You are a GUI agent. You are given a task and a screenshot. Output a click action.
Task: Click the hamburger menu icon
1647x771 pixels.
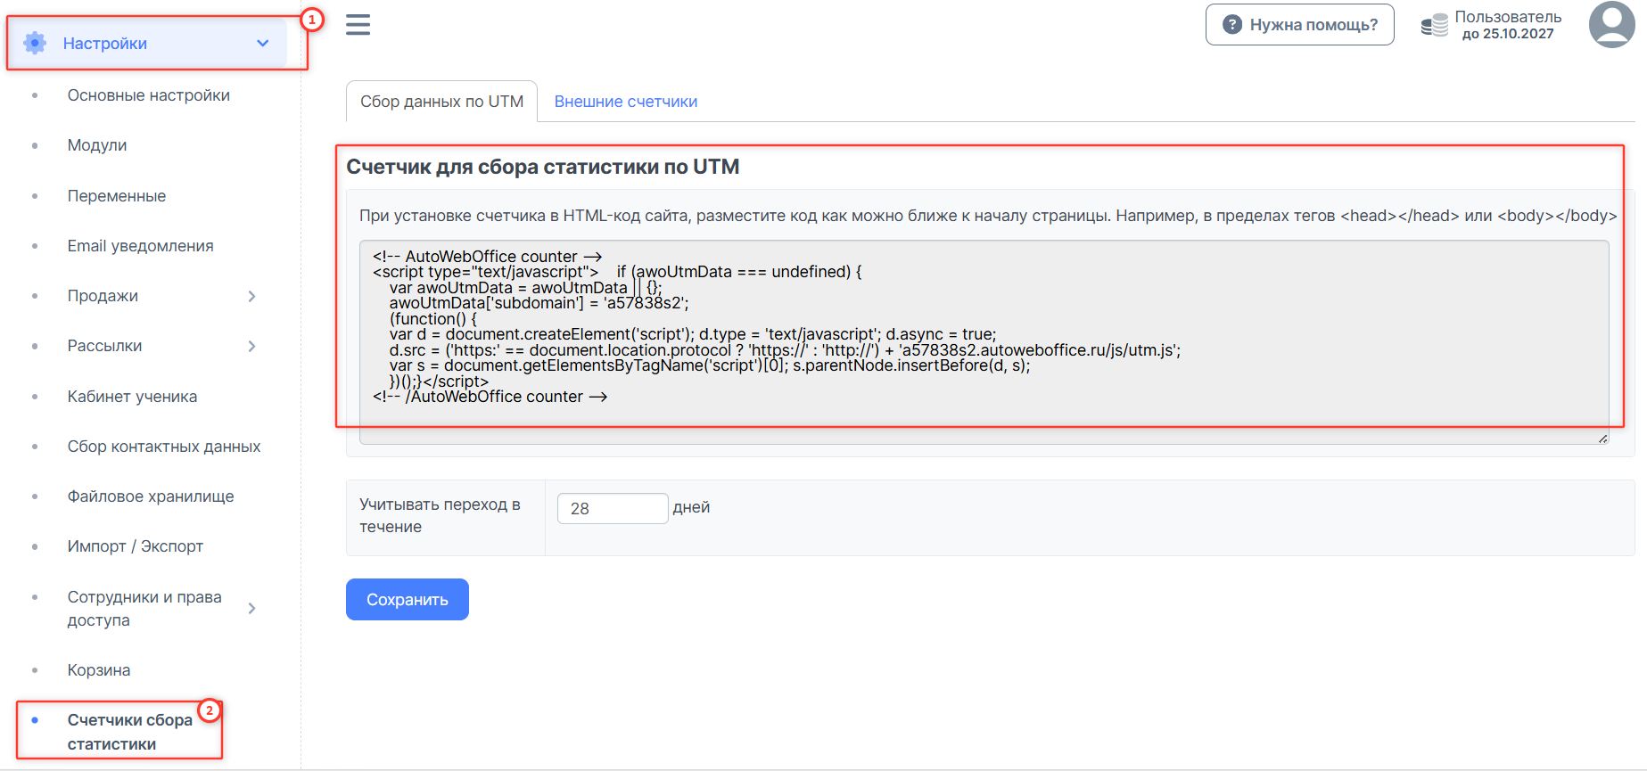pos(358,25)
